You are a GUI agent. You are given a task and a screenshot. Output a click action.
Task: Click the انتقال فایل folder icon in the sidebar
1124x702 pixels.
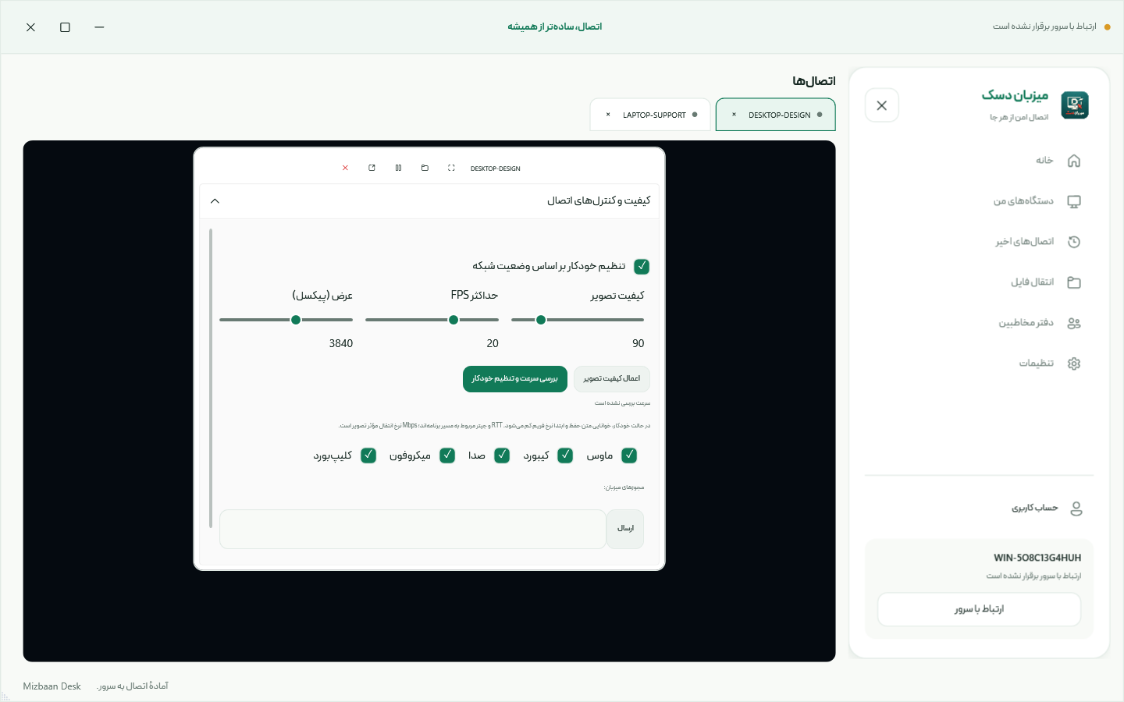pyautogui.click(x=1074, y=282)
